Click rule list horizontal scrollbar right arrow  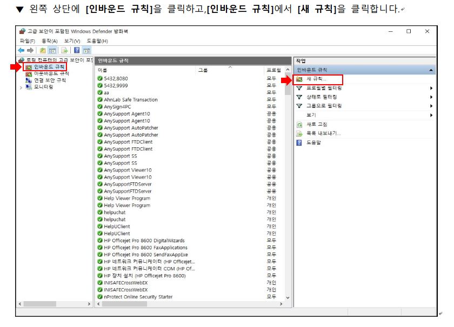pyautogui.click(x=281, y=304)
